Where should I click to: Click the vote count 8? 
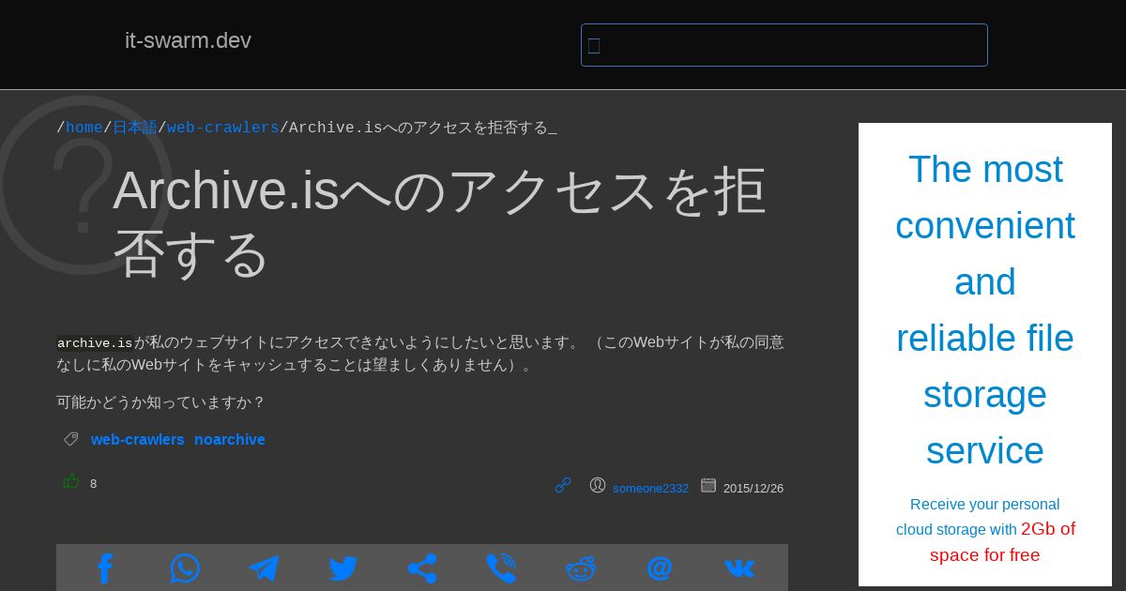(x=93, y=484)
